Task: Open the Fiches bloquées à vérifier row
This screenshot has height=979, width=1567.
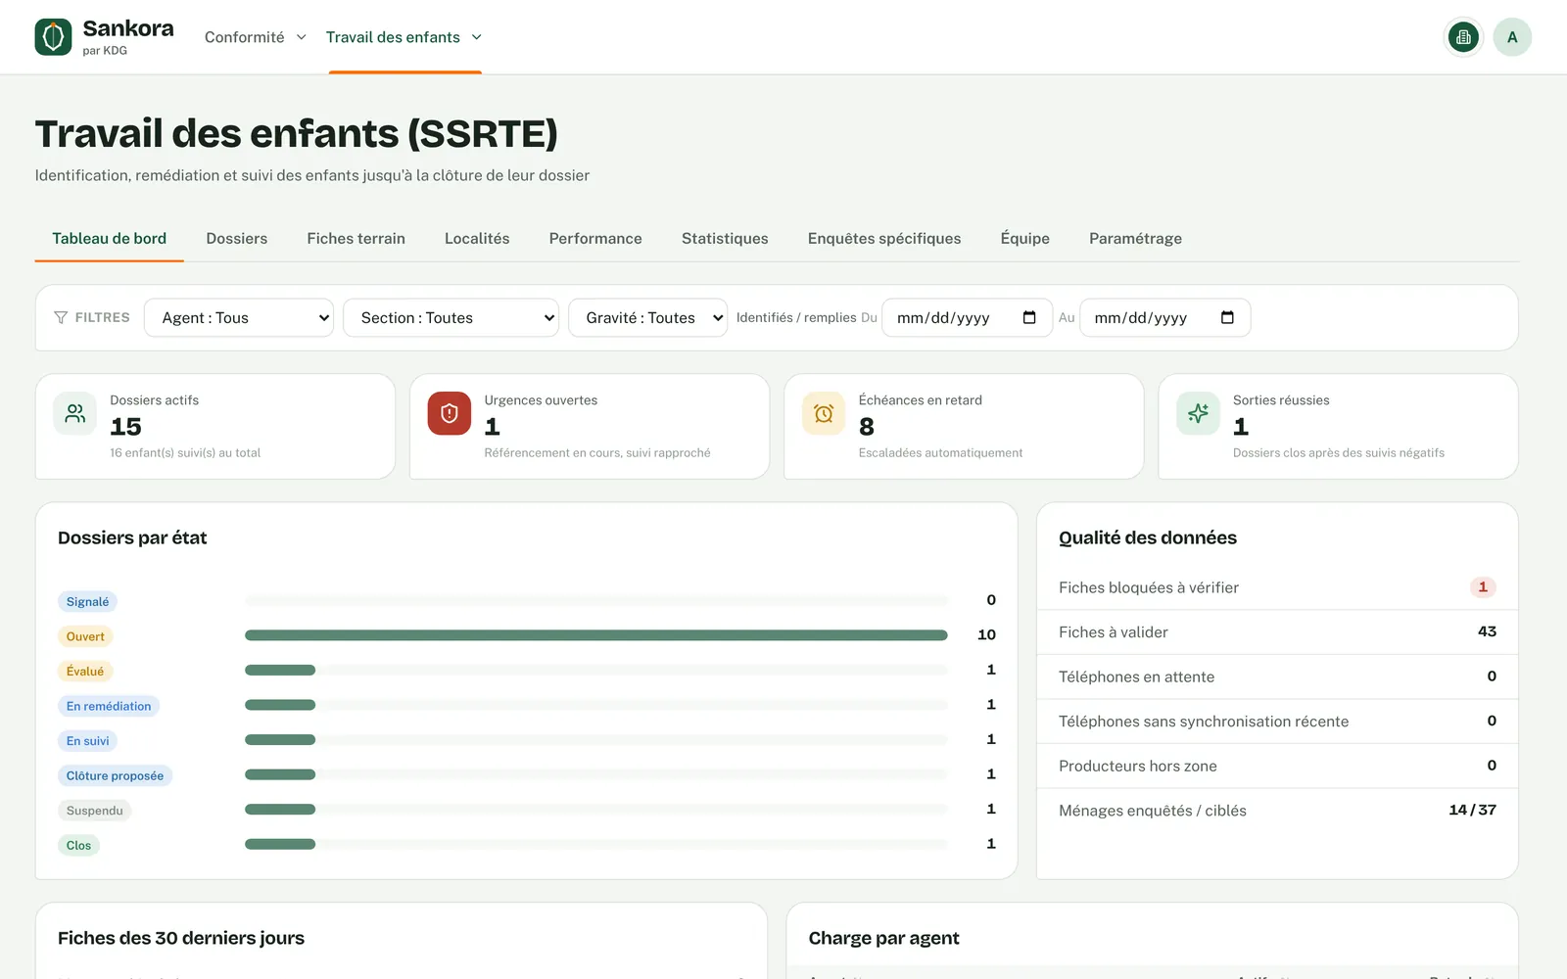Action: click(1277, 587)
